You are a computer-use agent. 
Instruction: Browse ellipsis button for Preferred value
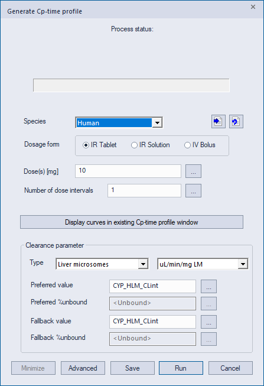pos(208,286)
